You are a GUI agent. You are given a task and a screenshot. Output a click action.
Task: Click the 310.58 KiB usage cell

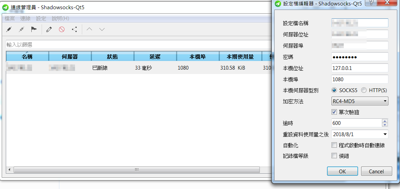pyautogui.click(x=240, y=68)
